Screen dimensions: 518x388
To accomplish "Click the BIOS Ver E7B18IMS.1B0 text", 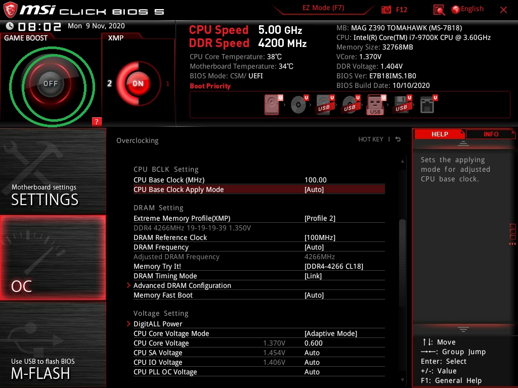I will pos(376,76).
